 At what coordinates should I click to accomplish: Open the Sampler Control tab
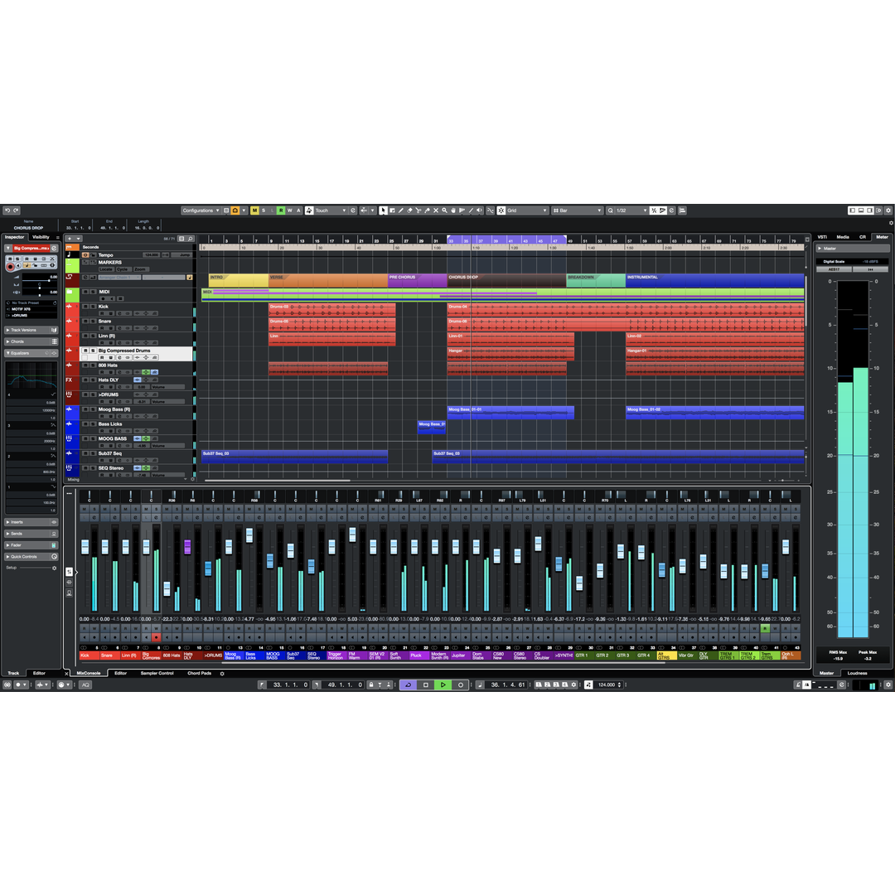pyautogui.click(x=157, y=674)
